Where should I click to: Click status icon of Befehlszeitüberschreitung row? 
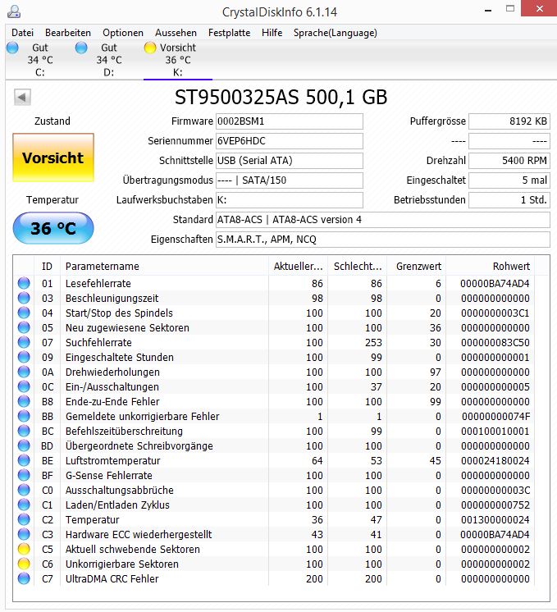tap(24, 432)
